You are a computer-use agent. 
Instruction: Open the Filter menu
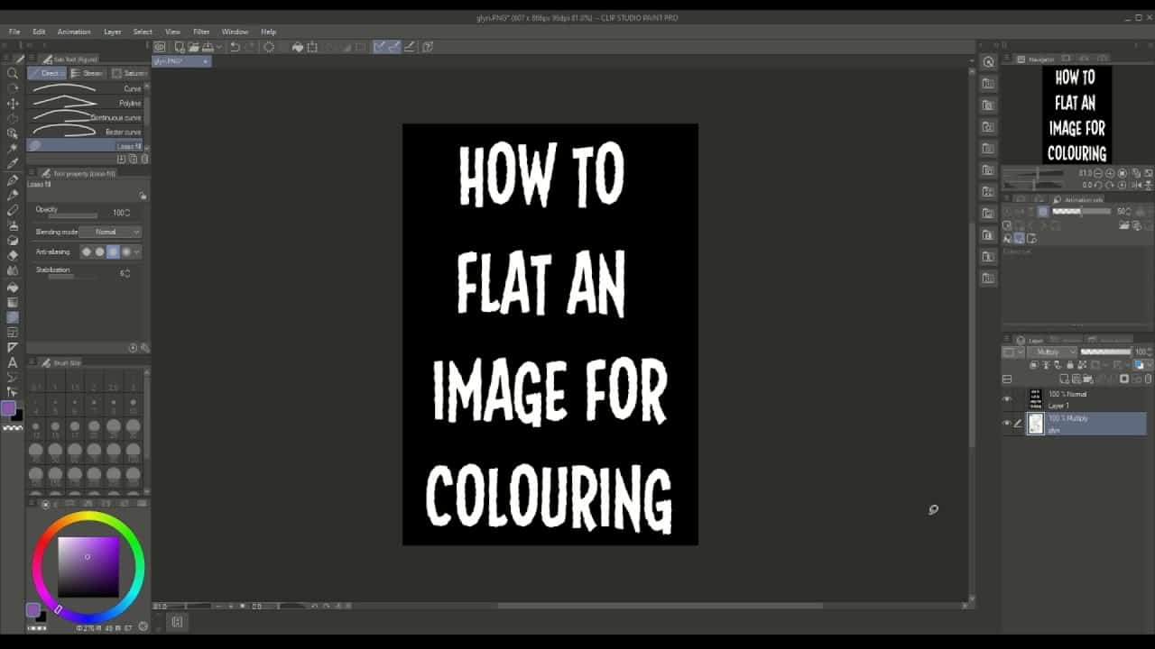click(x=201, y=32)
